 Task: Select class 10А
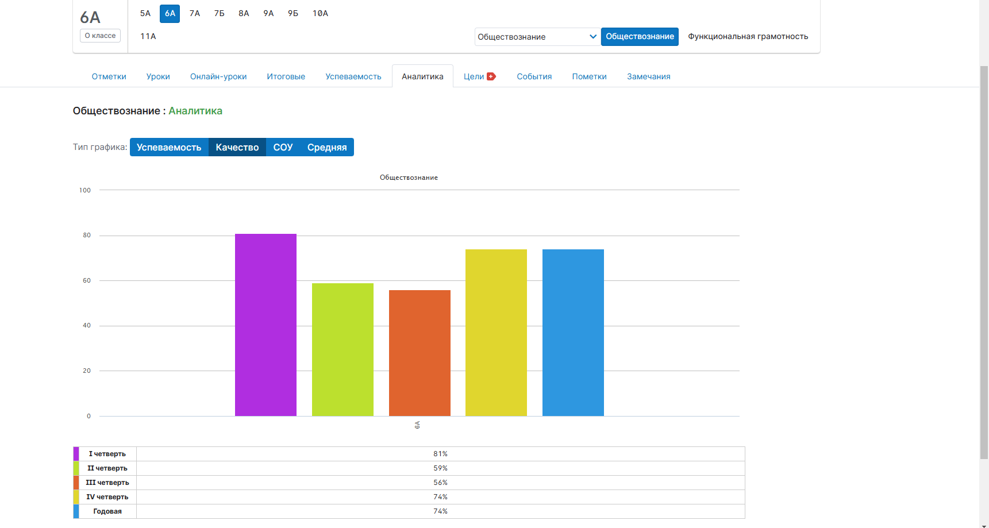coord(321,13)
